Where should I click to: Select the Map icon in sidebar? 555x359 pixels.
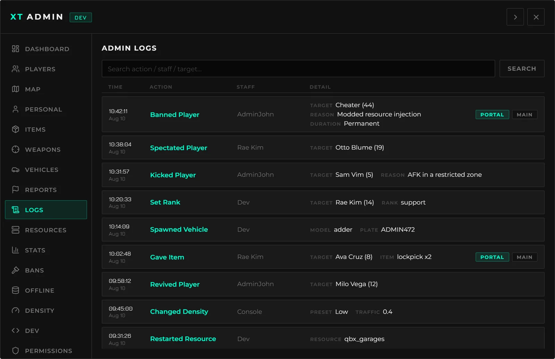click(x=15, y=89)
